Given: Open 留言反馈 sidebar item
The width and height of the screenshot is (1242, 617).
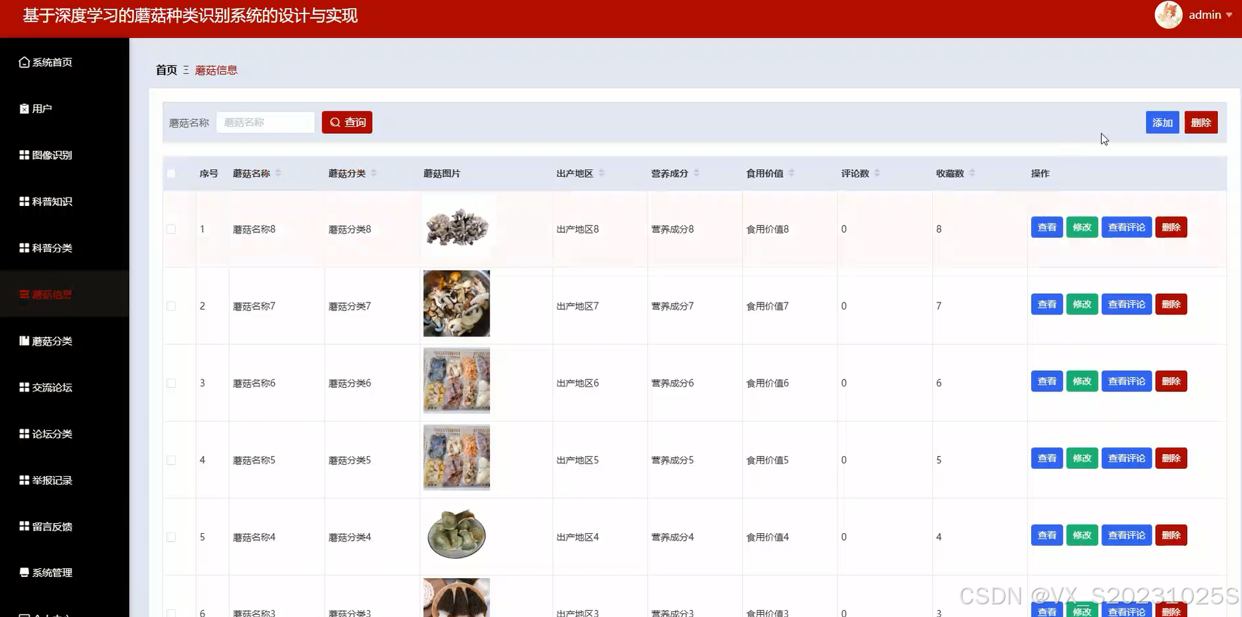Looking at the screenshot, I should pyautogui.click(x=45, y=527).
